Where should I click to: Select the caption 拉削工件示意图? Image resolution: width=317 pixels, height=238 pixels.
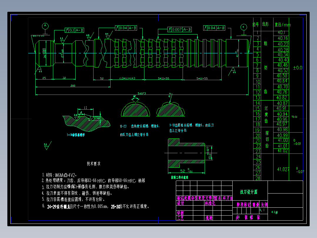[x=179, y=177]
